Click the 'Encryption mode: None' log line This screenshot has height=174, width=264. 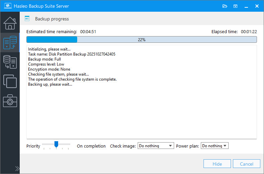pyautogui.click(x=49, y=69)
